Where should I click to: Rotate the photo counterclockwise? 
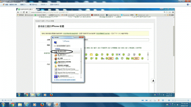click(x=151, y=100)
